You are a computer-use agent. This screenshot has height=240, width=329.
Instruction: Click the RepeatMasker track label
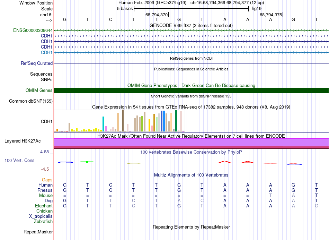click(38, 232)
